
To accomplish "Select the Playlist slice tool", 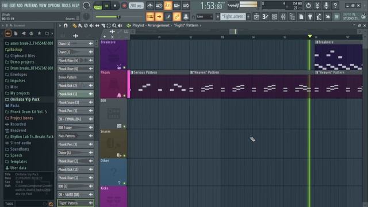I will click(103, 25).
